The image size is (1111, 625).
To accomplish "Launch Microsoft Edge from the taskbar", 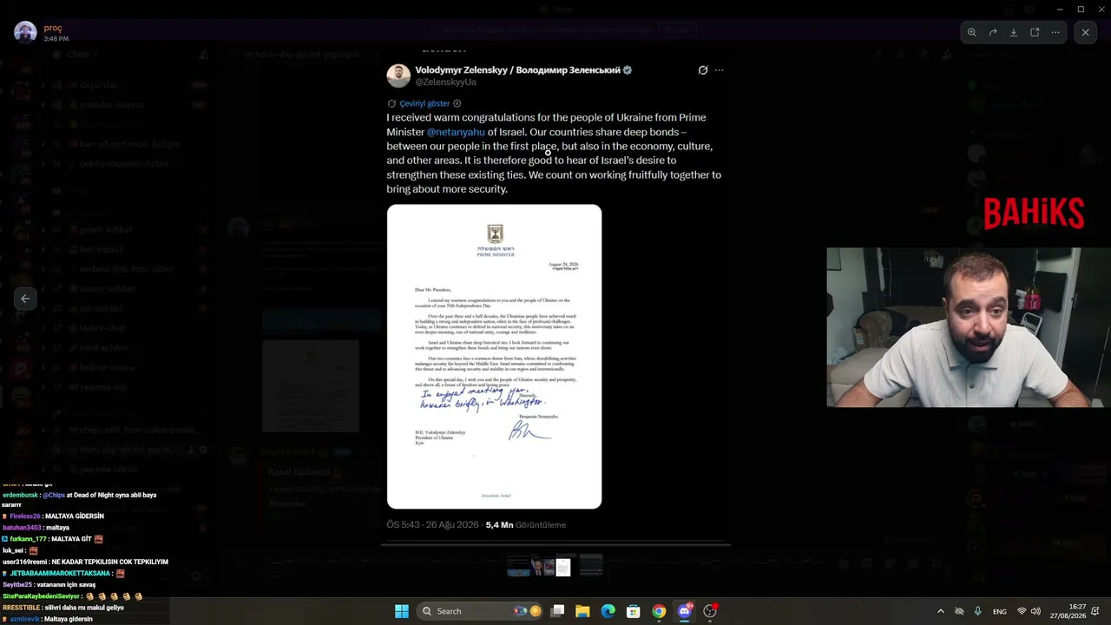I will (608, 611).
